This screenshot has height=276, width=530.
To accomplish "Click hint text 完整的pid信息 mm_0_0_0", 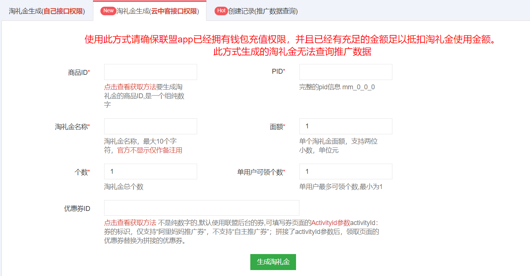I will 337,87.
